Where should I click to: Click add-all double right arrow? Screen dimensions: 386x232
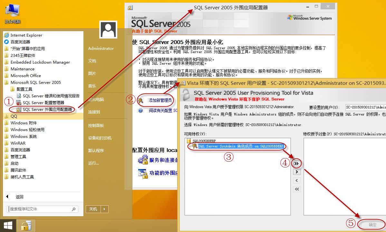coord(297,164)
